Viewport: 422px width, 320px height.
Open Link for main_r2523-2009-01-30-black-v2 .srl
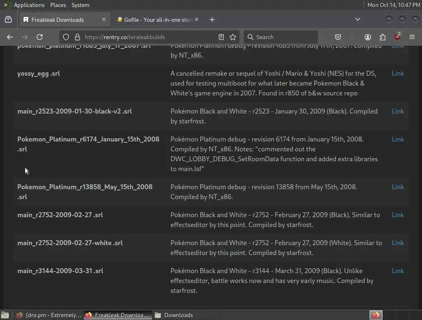click(398, 111)
